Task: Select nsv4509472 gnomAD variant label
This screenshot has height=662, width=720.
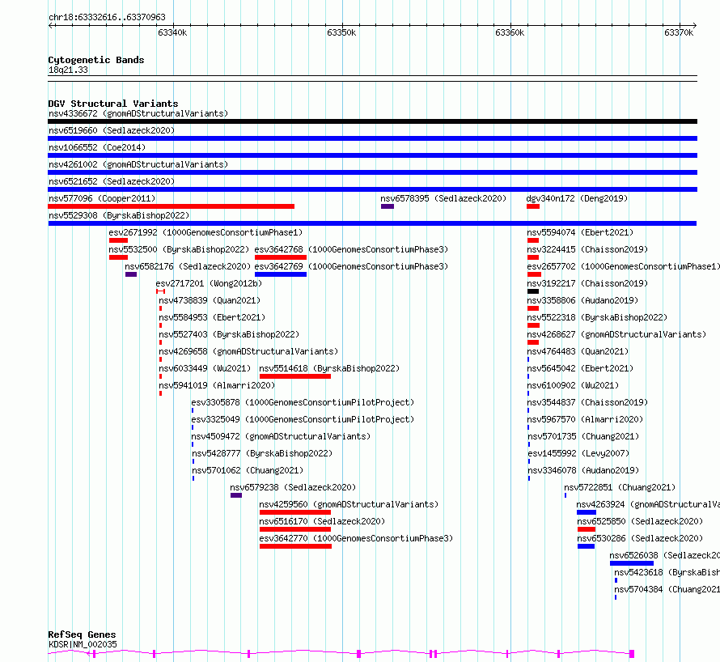Action: [x=281, y=436]
